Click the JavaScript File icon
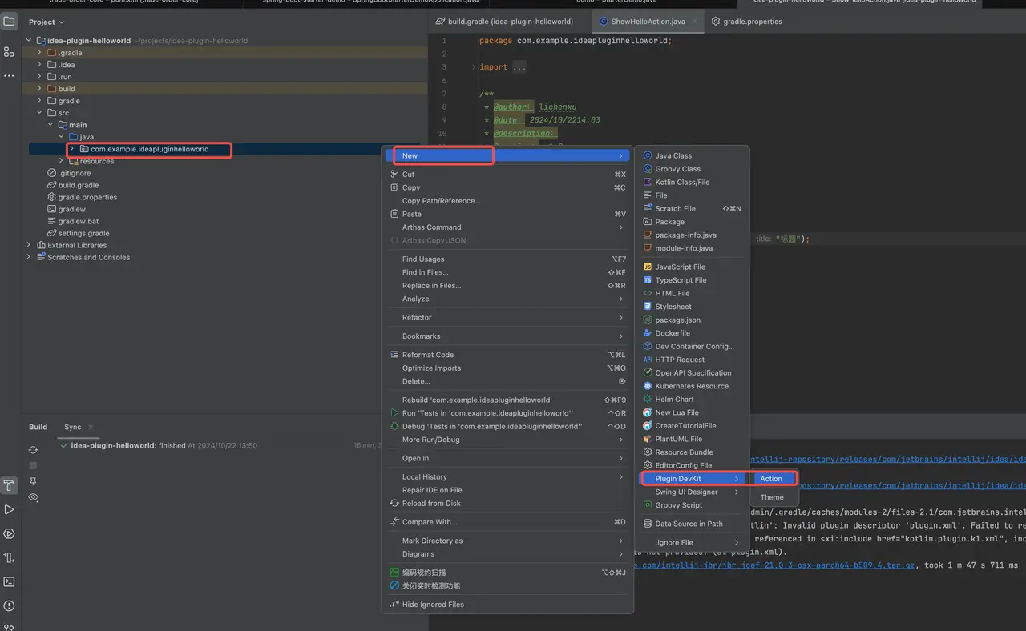 [x=648, y=267]
